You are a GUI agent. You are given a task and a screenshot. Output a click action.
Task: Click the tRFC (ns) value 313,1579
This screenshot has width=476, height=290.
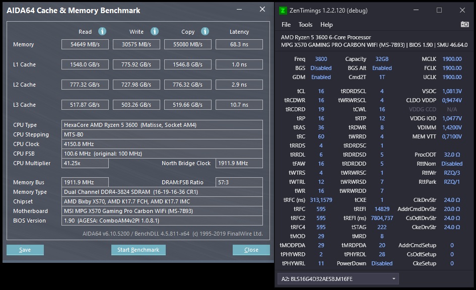tap(321, 200)
